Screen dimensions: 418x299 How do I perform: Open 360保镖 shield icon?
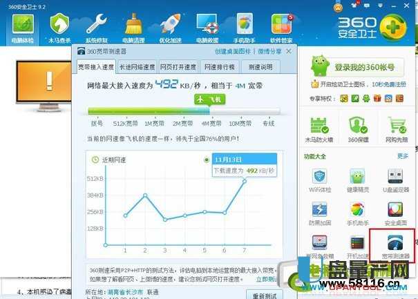(358, 130)
